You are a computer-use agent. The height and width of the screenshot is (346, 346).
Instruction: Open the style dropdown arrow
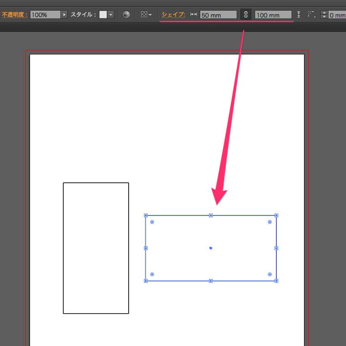(111, 15)
